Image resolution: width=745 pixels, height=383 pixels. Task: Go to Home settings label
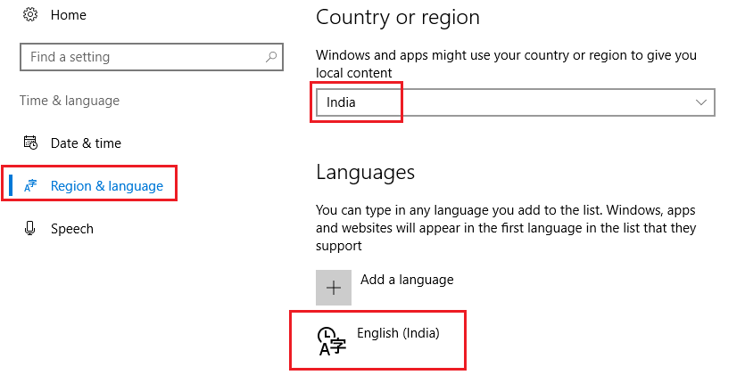[69, 15]
